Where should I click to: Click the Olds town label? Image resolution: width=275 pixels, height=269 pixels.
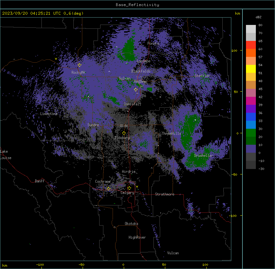point(124,126)
